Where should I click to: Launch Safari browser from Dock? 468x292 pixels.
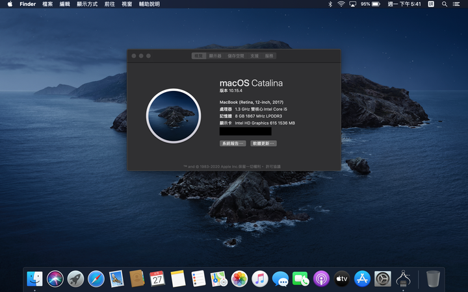[x=96, y=279]
